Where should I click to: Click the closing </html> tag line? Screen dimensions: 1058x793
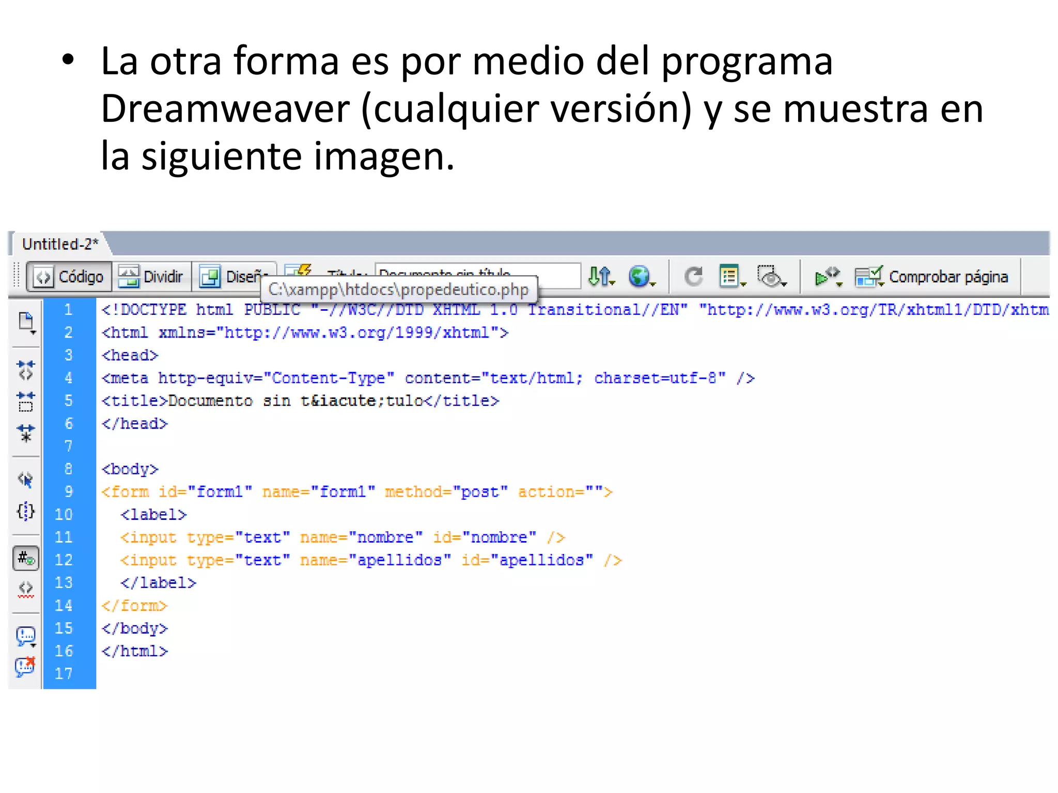[134, 651]
